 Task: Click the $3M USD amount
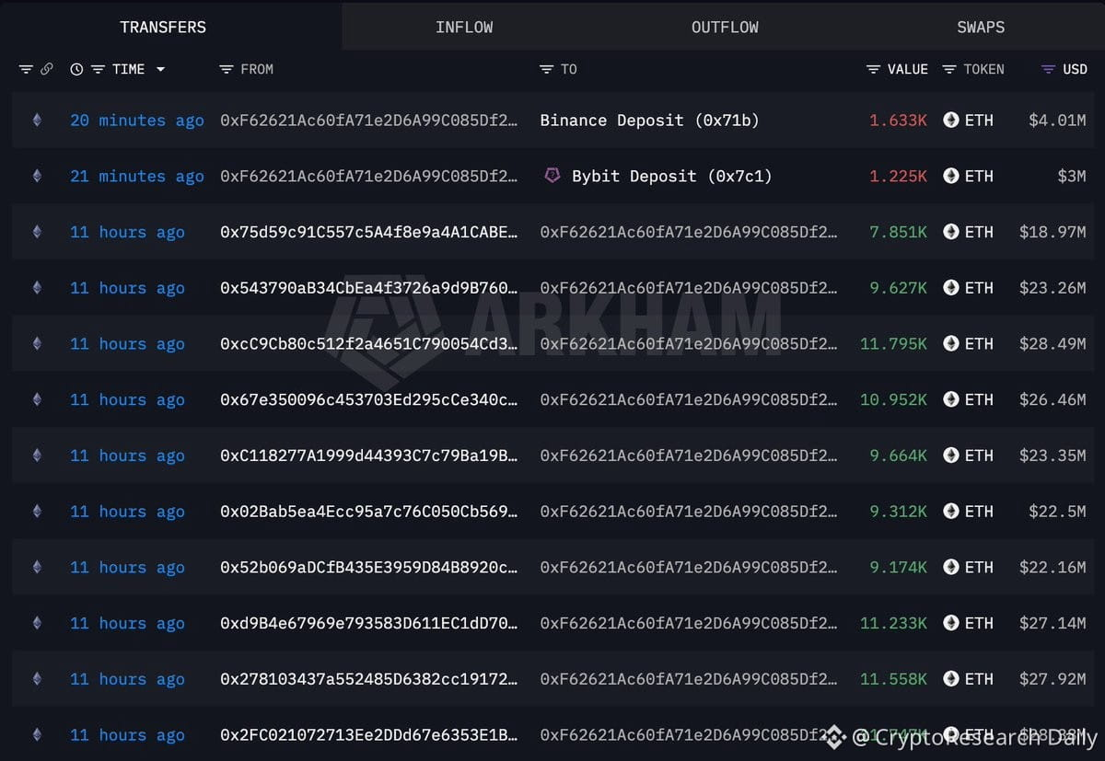point(1072,177)
